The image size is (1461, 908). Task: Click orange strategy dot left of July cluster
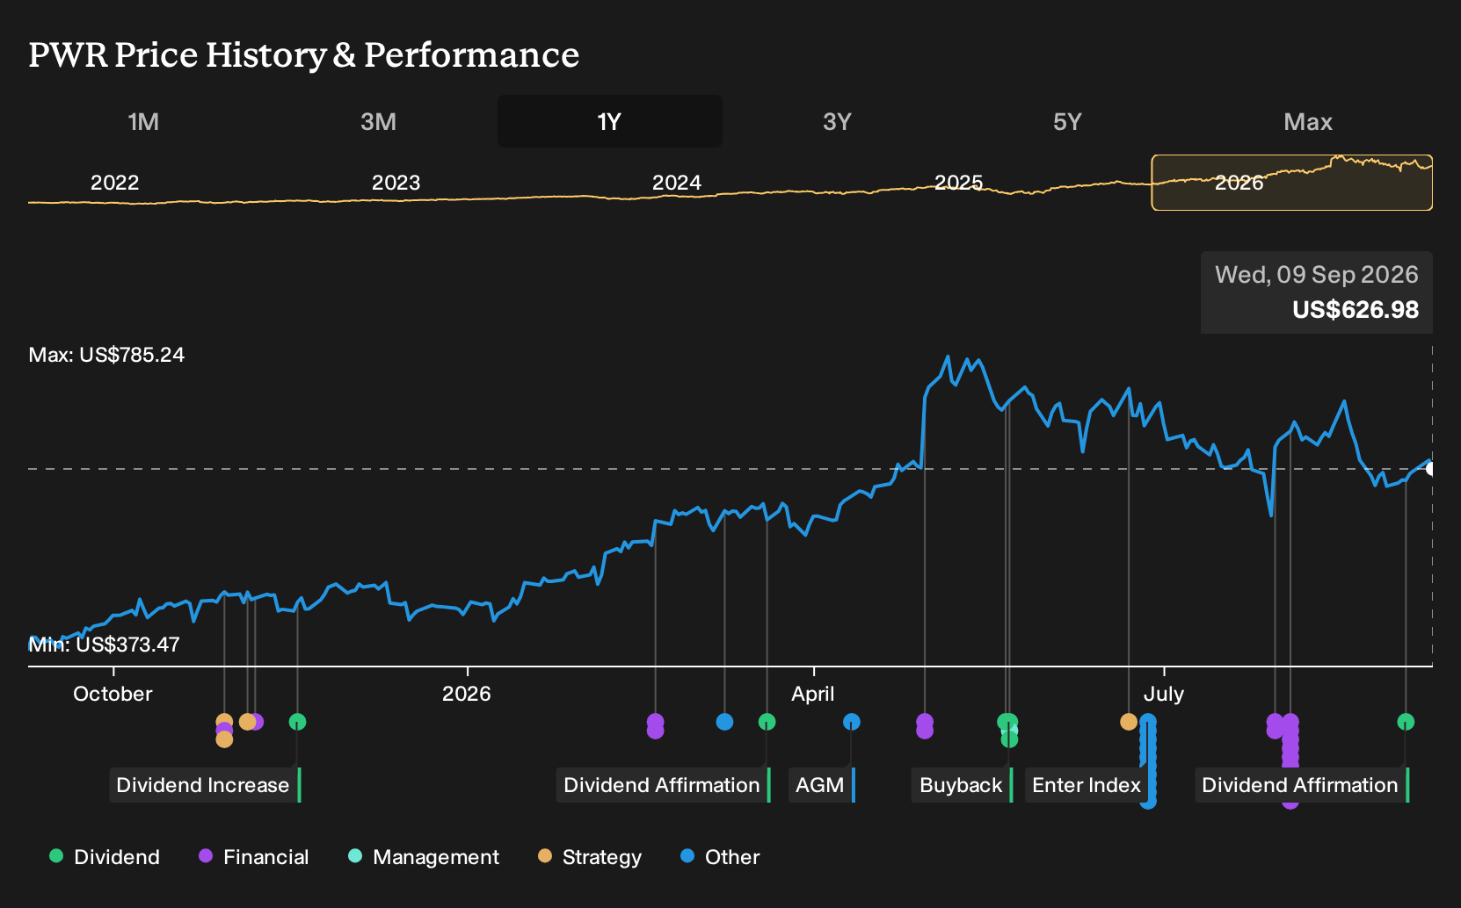click(1129, 722)
